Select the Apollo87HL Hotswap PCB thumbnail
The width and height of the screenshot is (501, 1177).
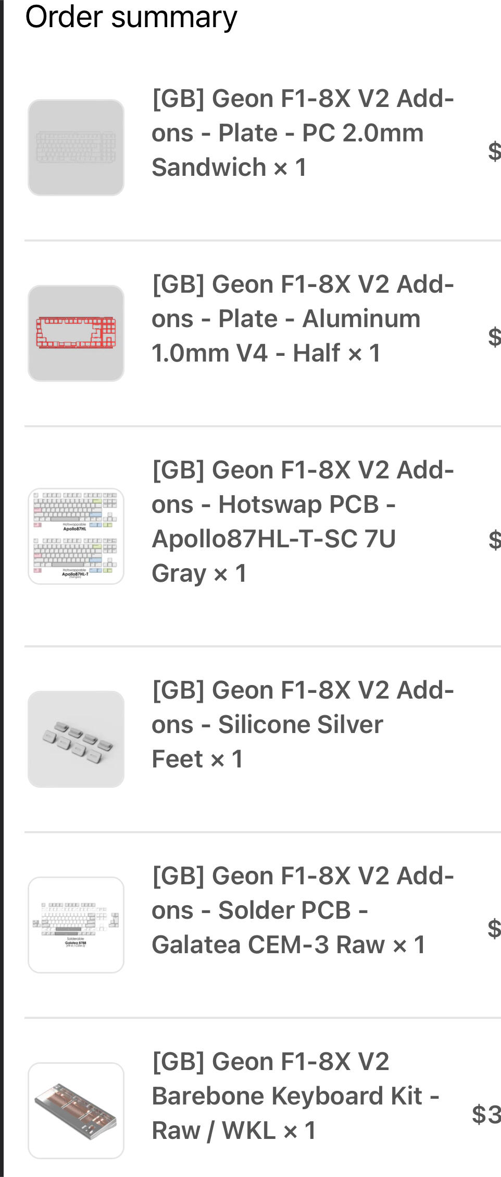point(76,536)
